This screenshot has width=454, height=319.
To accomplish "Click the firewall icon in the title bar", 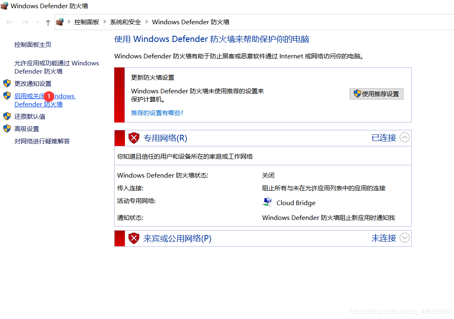I will coord(5,6).
